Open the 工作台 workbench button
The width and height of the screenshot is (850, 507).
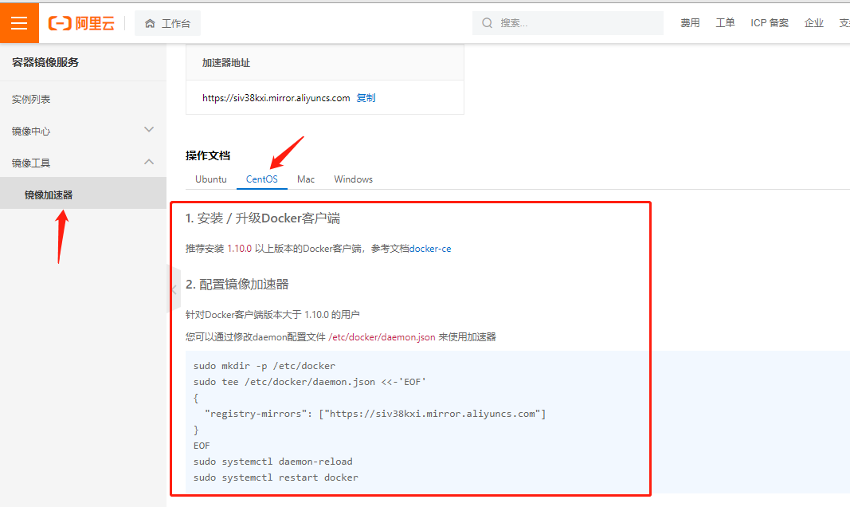point(167,23)
